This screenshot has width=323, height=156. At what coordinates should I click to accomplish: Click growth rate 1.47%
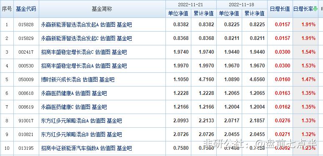pyautogui.click(x=308, y=79)
